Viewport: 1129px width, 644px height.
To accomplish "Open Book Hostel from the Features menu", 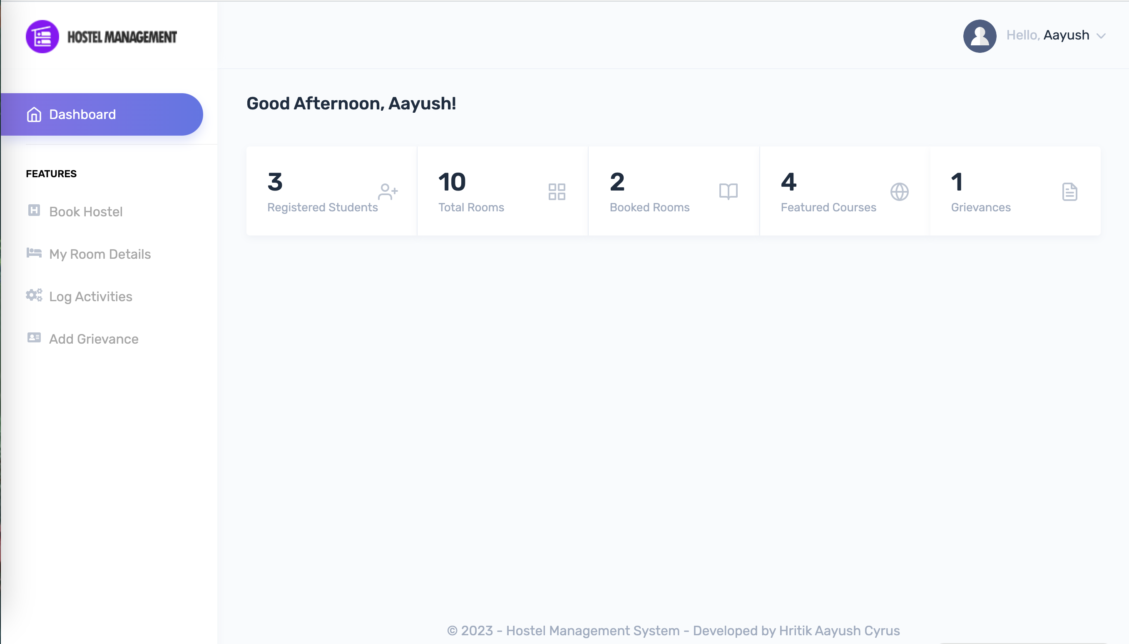I will pyautogui.click(x=85, y=211).
